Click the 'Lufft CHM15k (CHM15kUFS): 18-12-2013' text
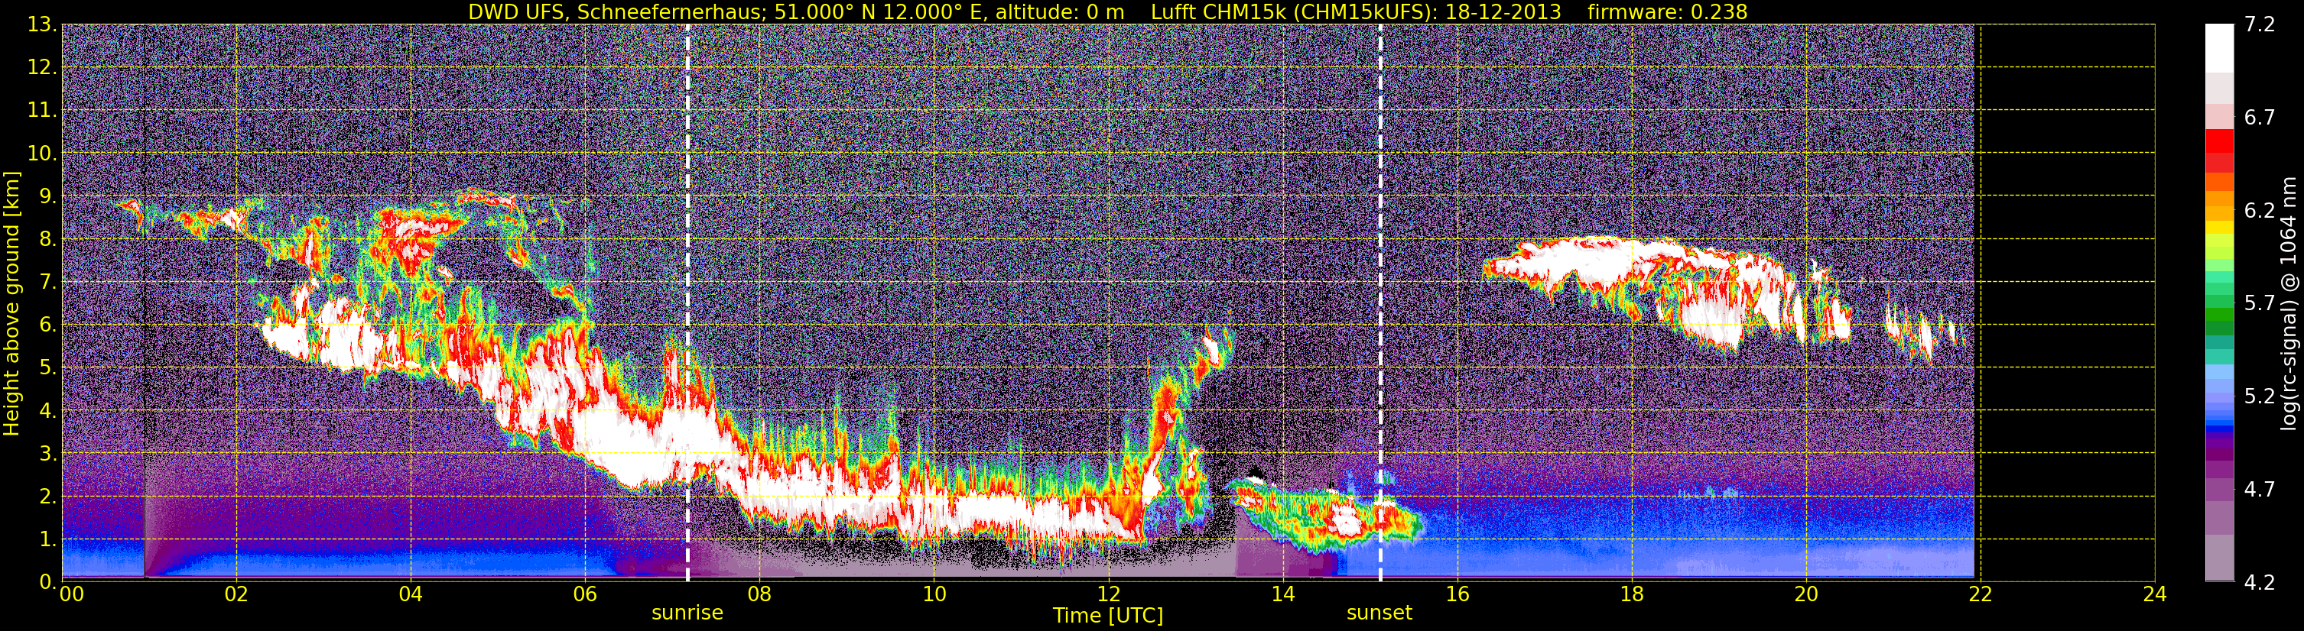Screen dimensions: 2304x631 coord(1356,11)
